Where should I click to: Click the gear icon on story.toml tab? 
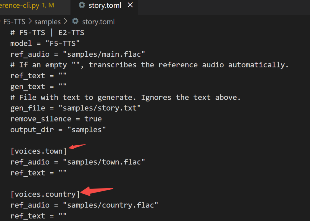coord(82,5)
